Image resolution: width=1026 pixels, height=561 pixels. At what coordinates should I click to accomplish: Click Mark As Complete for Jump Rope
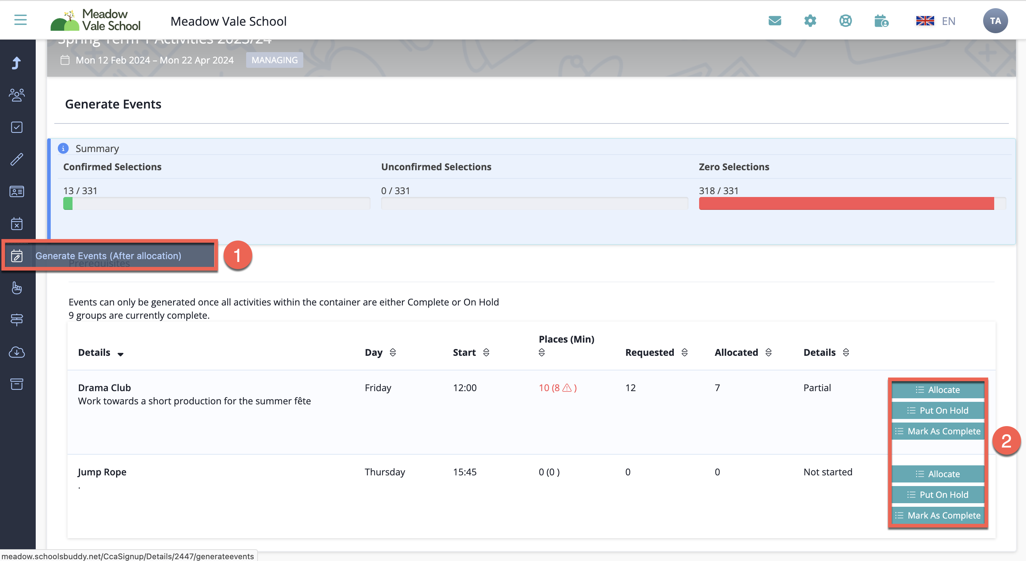[938, 515]
